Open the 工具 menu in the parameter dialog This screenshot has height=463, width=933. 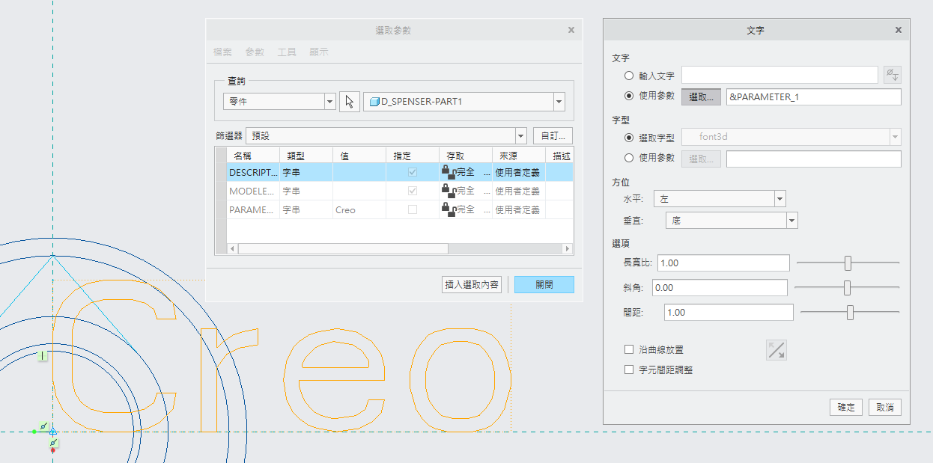287,52
